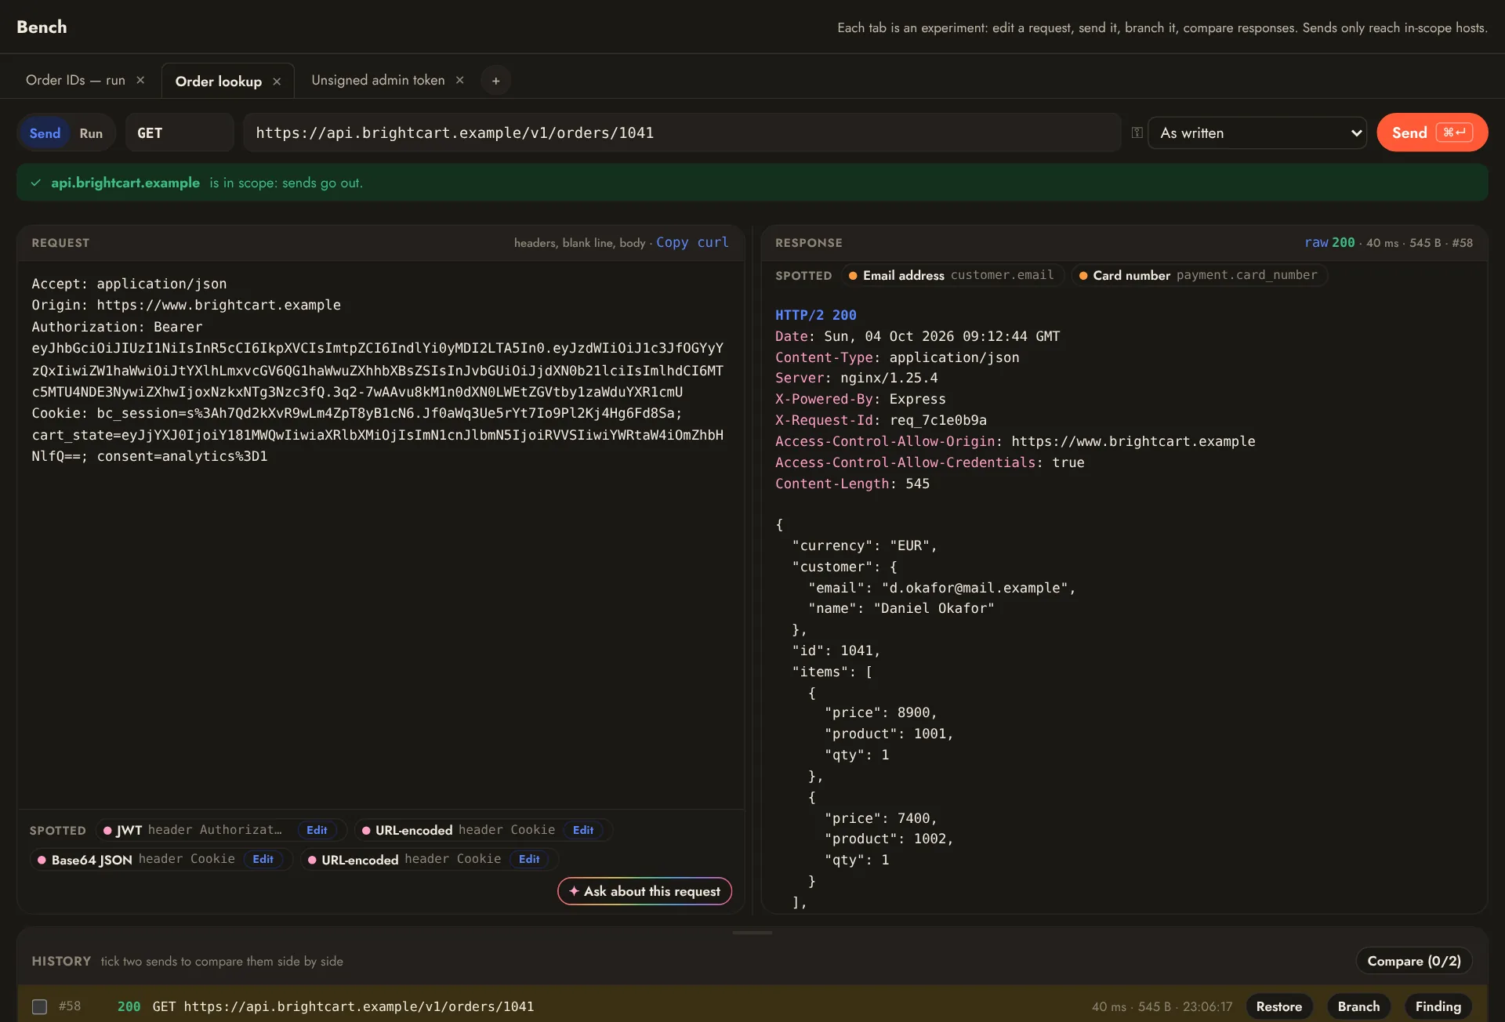Edit the Base64 JSON Cookie chip
Image resolution: width=1505 pixels, height=1022 pixels.
click(x=263, y=859)
